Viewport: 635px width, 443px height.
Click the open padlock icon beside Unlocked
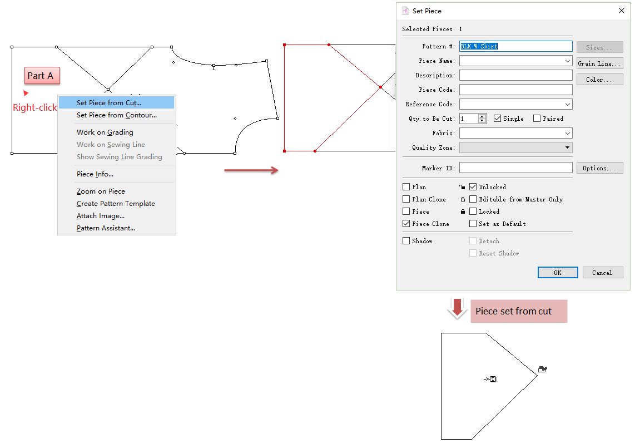[462, 188]
